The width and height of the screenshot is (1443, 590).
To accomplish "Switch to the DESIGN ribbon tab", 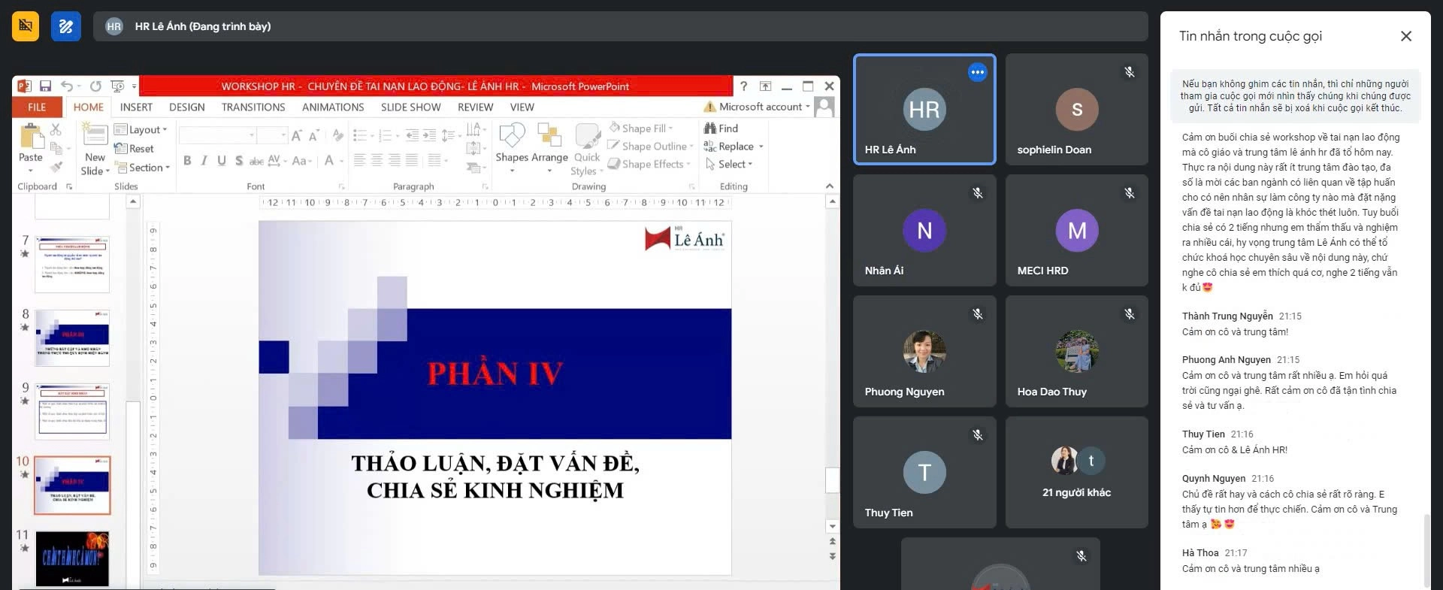I will pyautogui.click(x=186, y=107).
